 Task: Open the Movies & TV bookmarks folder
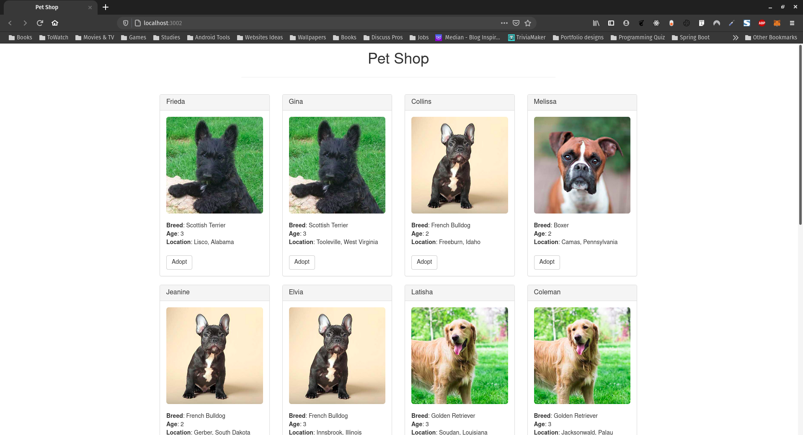coord(95,37)
